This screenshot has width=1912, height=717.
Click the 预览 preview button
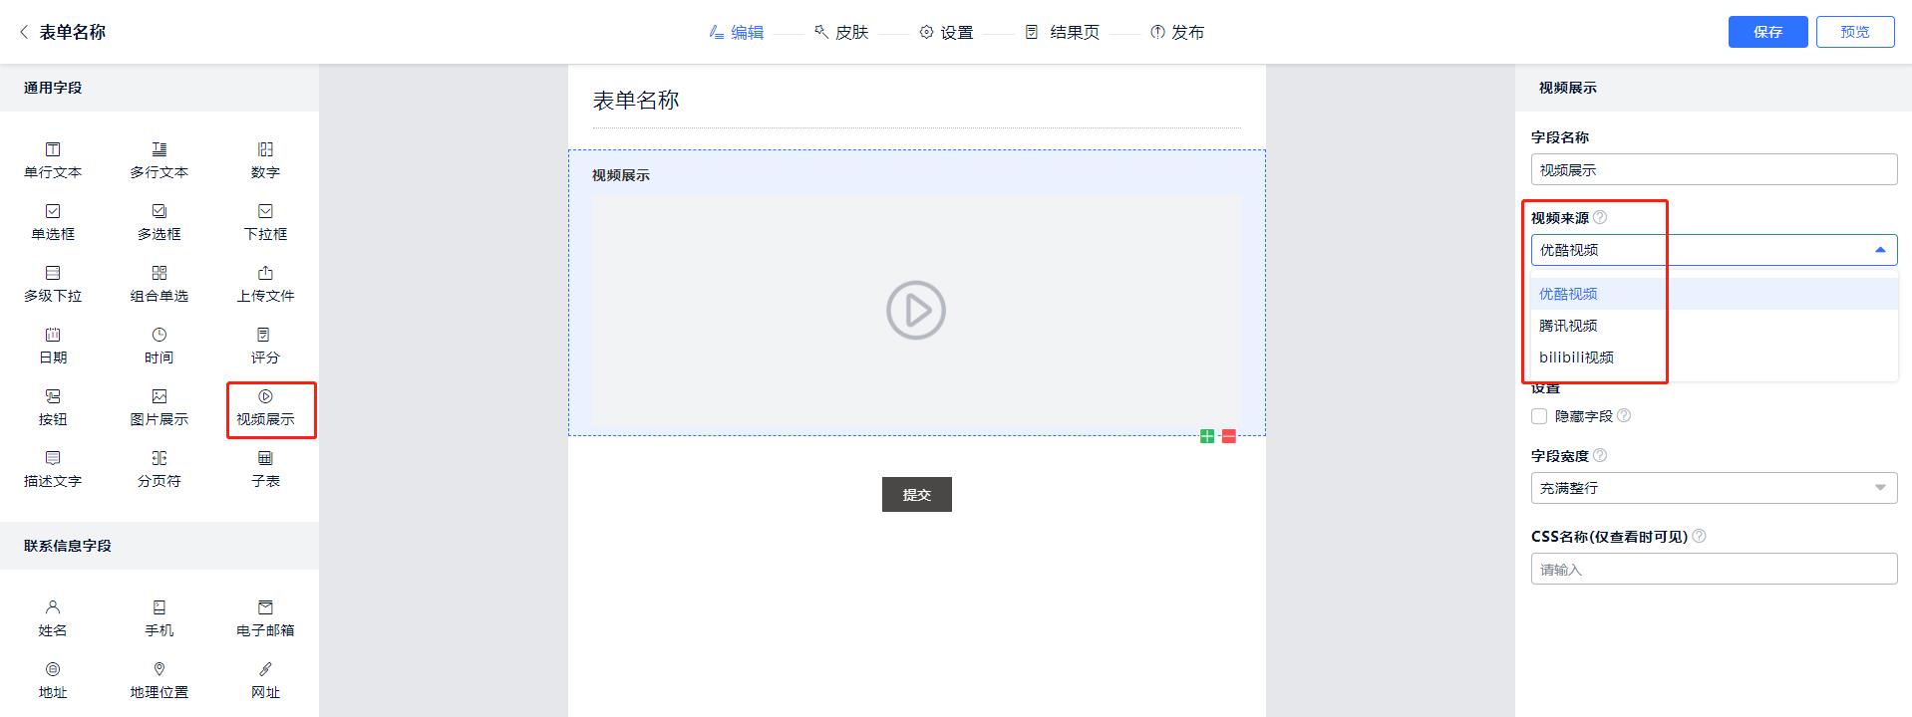(1854, 32)
